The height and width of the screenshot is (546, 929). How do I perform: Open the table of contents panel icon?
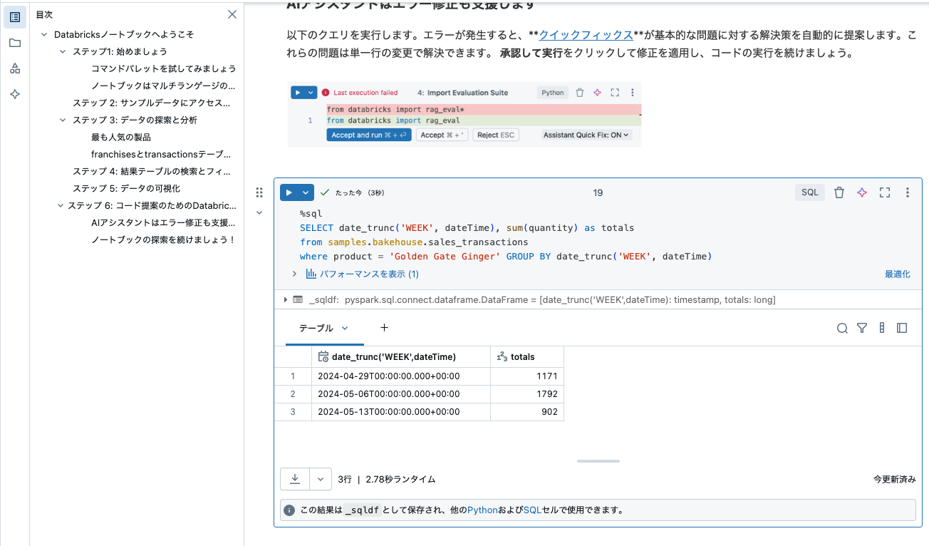click(14, 16)
